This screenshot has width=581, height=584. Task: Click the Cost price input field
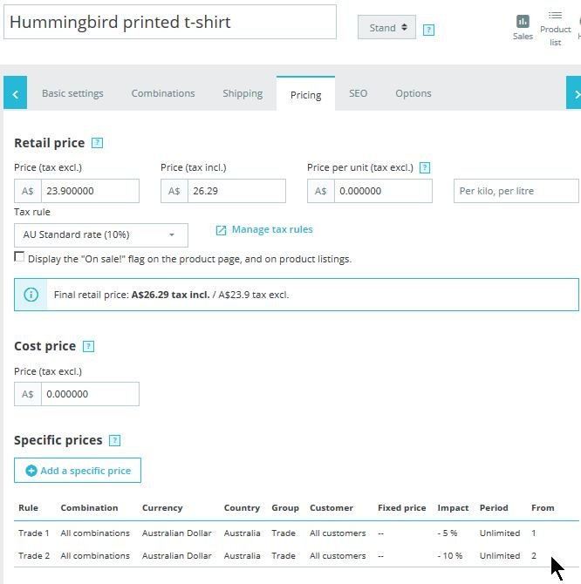[89, 394]
